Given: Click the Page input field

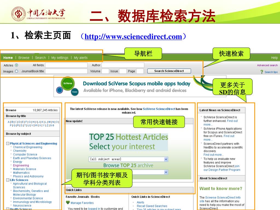Looking at the screenshot, I should pyautogui.click(x=140, y=71).
